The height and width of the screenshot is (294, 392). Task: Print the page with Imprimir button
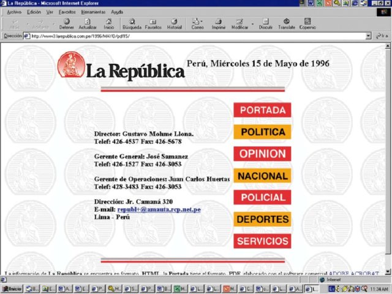tap(219, 24)
